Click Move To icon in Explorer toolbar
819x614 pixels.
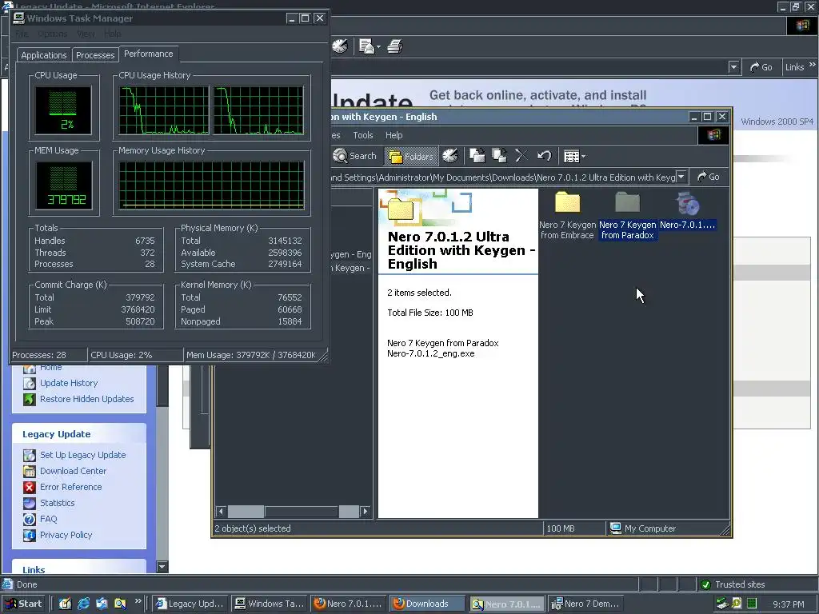click(x=477, y=156)
